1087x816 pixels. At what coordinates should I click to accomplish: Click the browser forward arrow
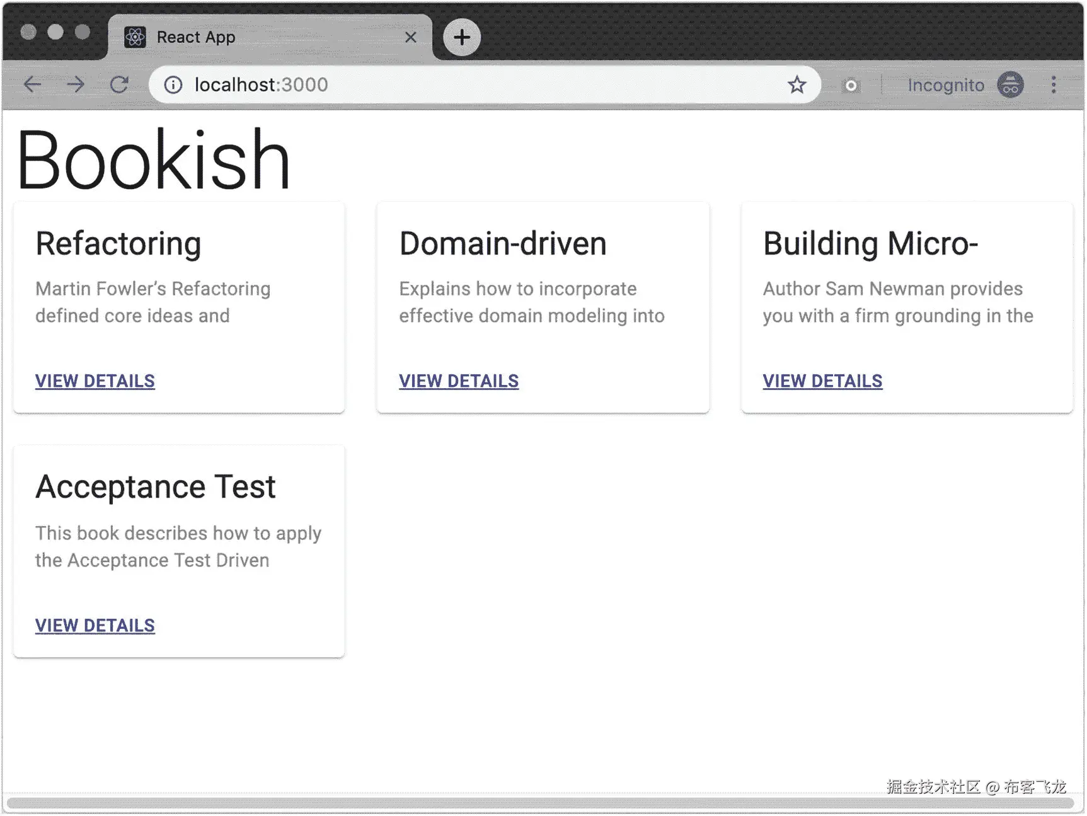[x=76, y=84]
